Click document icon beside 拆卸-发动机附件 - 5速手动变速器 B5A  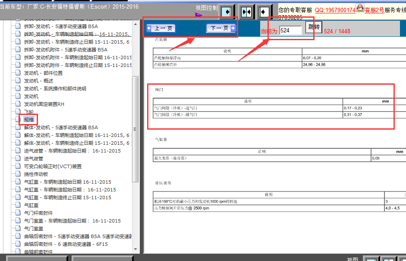tap(18, 49)
